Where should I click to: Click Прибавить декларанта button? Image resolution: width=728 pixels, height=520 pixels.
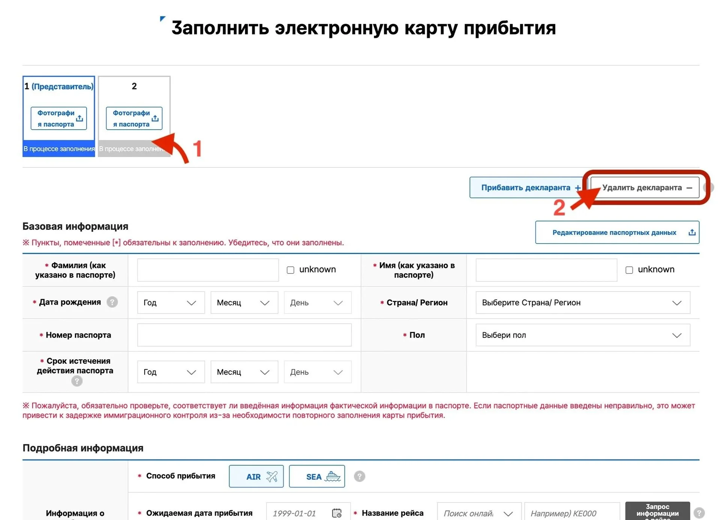point(526,187)
